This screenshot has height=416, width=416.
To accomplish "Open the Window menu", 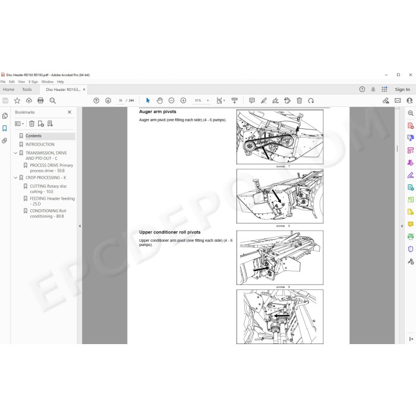I will pos(48,82).
